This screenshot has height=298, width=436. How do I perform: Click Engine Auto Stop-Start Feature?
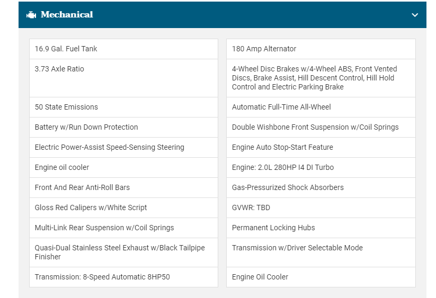point(282,147)
